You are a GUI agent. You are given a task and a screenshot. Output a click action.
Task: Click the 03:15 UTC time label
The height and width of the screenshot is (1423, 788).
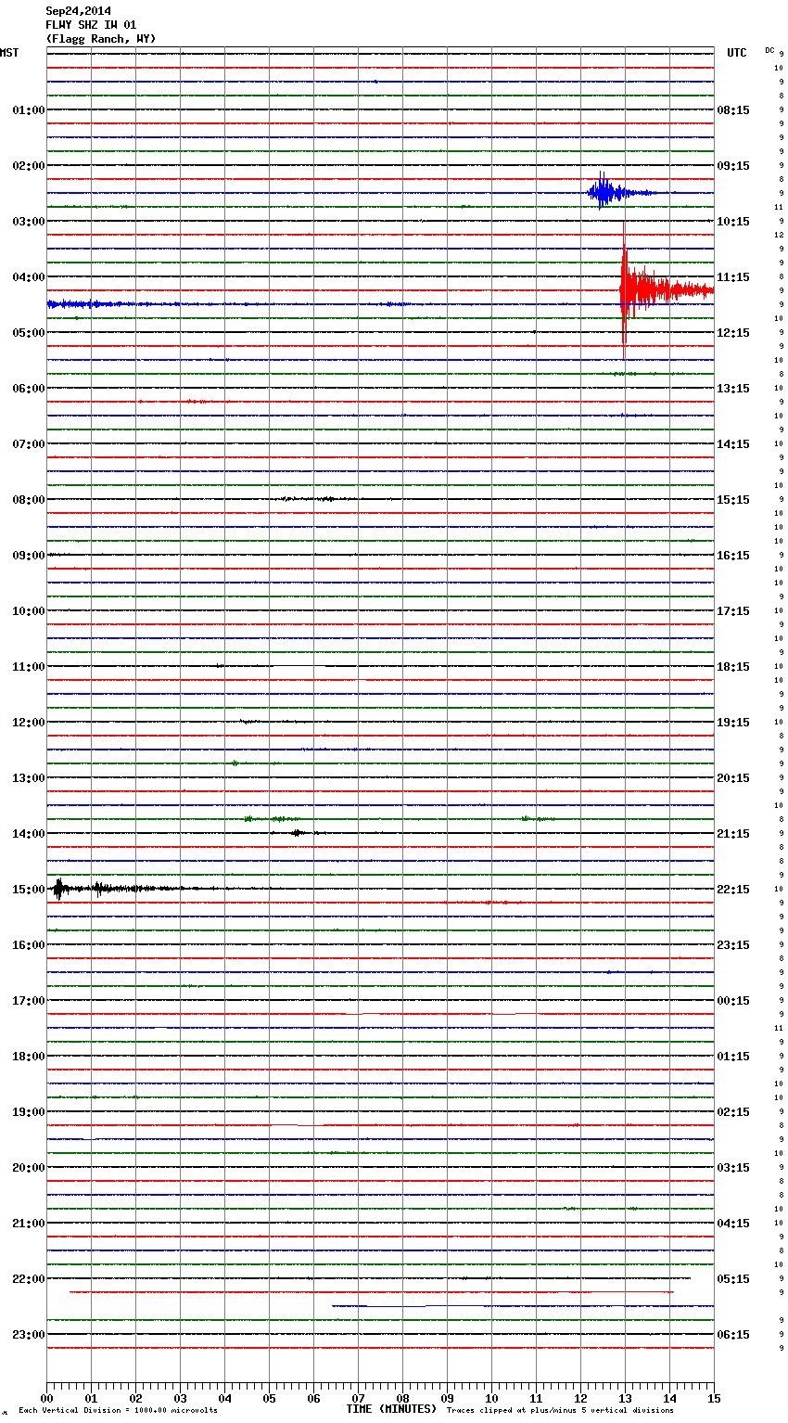[733, 1168]
